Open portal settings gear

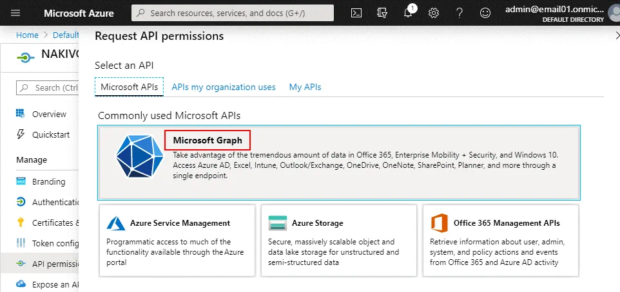pyautogui.click(x=434, y=13)
